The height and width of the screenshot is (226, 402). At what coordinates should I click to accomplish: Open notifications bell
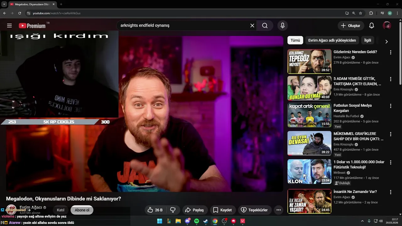pos(372,26)
